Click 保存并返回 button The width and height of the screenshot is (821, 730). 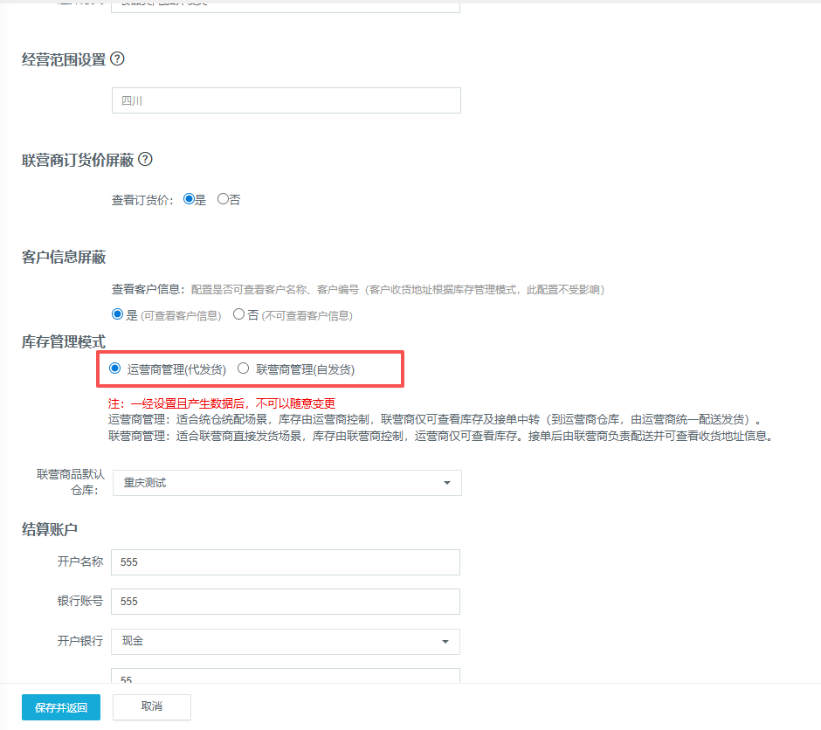click(x=61, y=707)
